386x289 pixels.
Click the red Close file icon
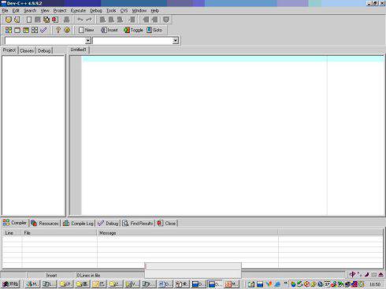point(55,20)
